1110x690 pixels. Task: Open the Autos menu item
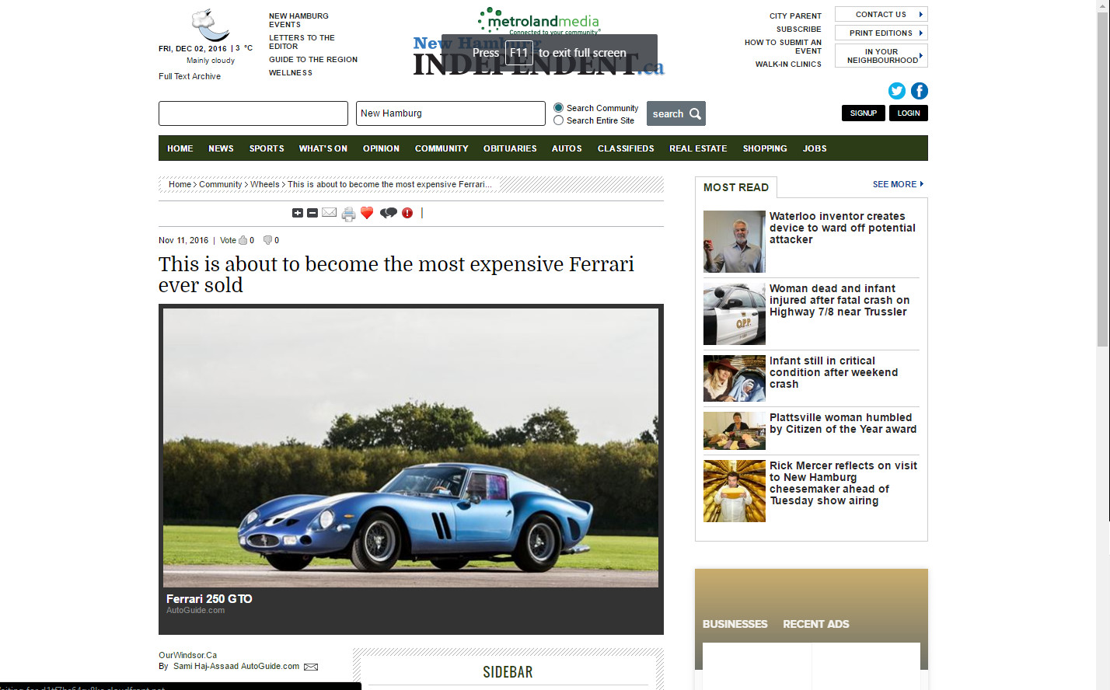coord(567,148)
